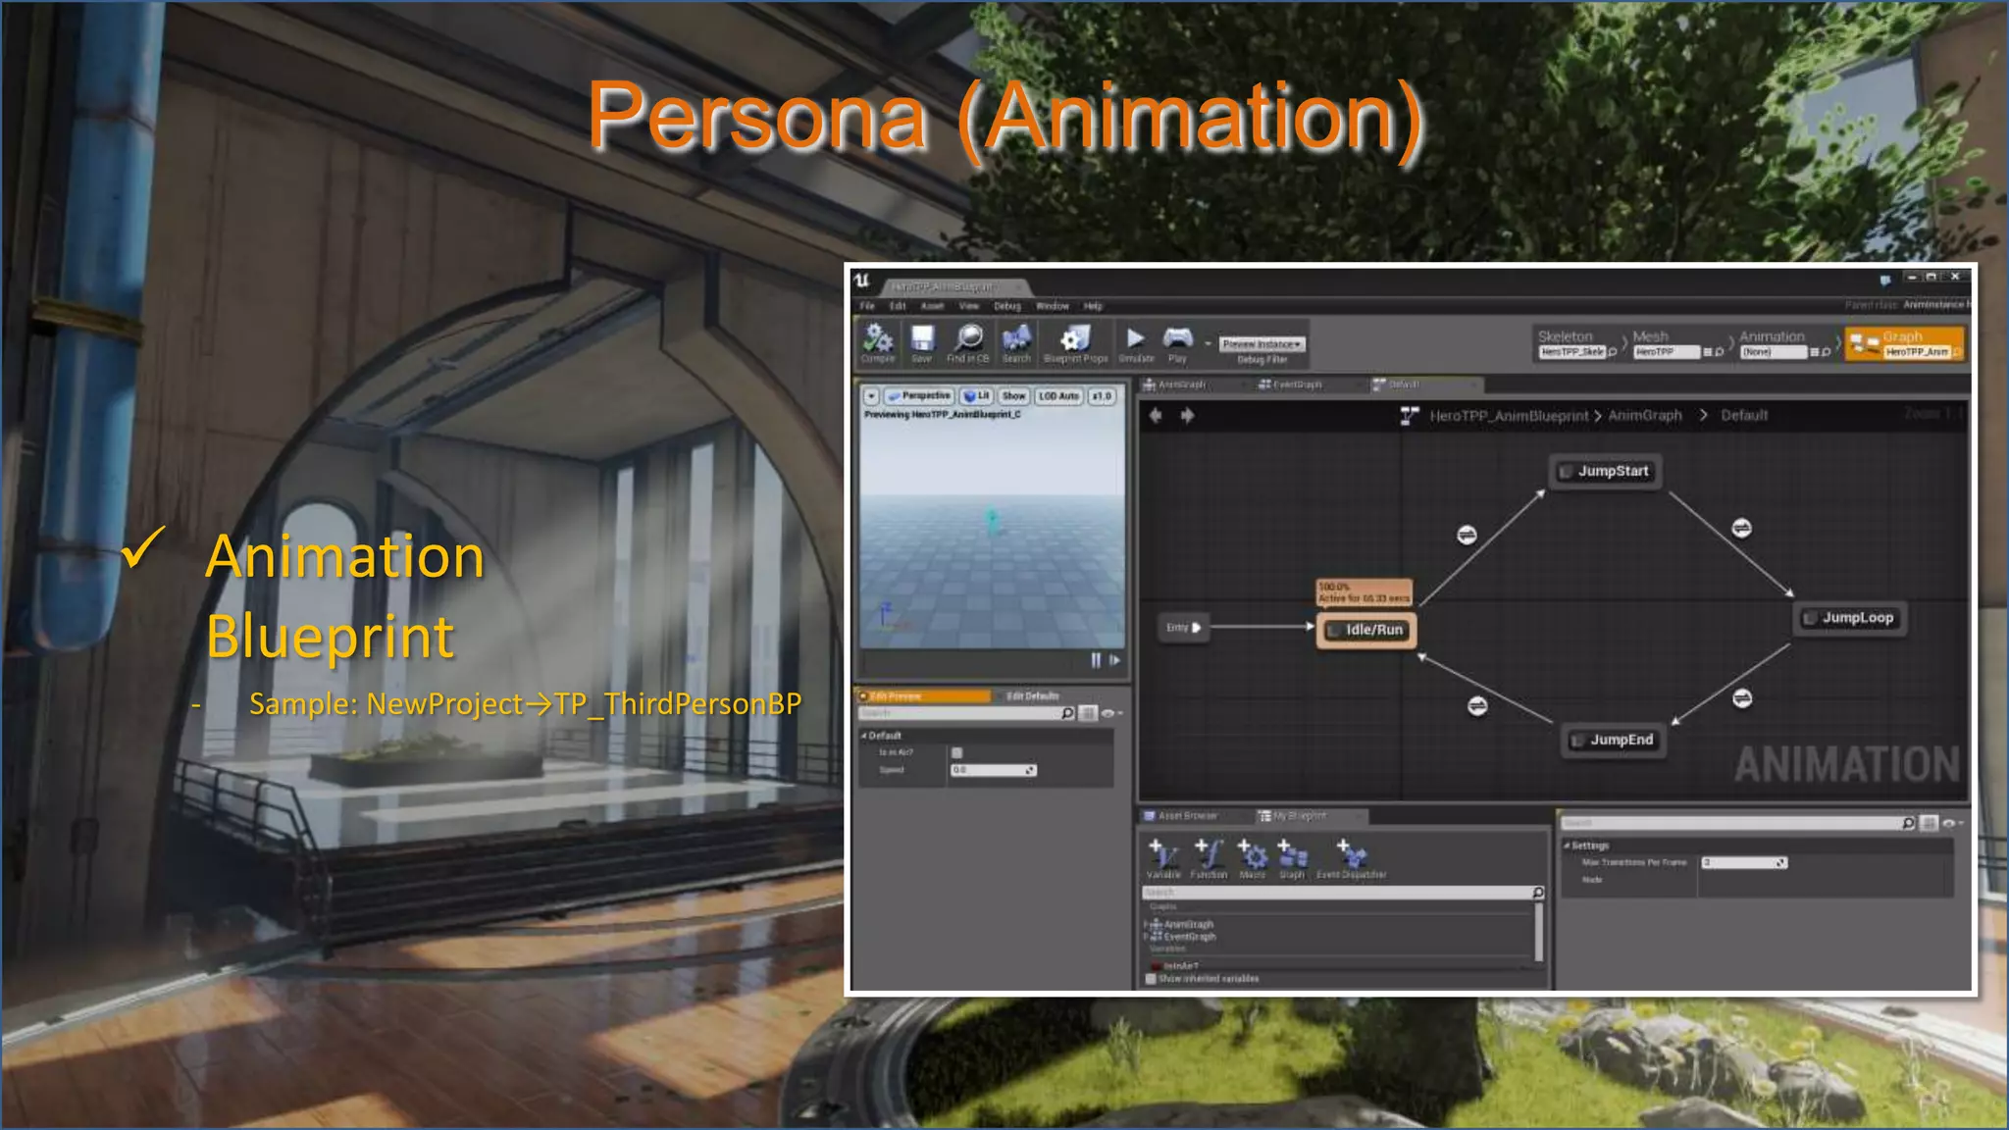
Task: Click the Speed value field
Action: point(993,770)
